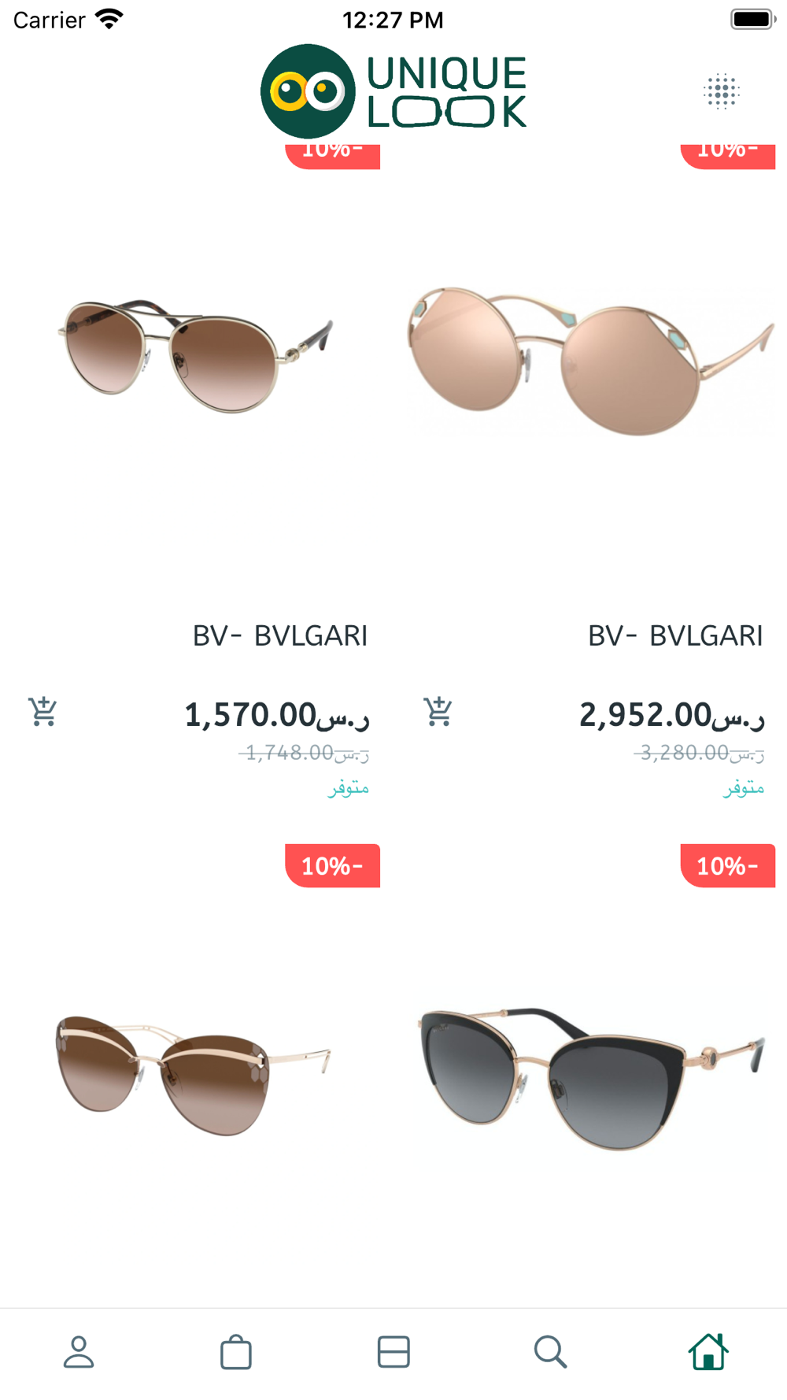The width and height of the screenshot is (787, 1400).
Task: Open the Search tab
Action: [550, 1352]
